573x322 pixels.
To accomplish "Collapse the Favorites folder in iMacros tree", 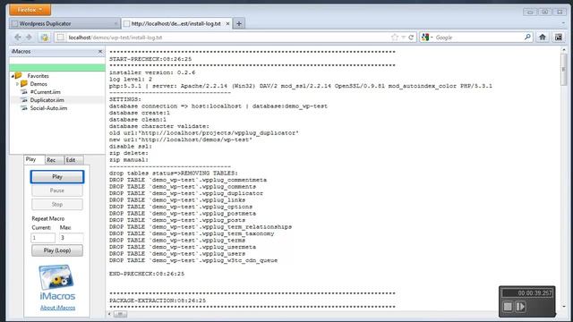I will coord(13,76).
